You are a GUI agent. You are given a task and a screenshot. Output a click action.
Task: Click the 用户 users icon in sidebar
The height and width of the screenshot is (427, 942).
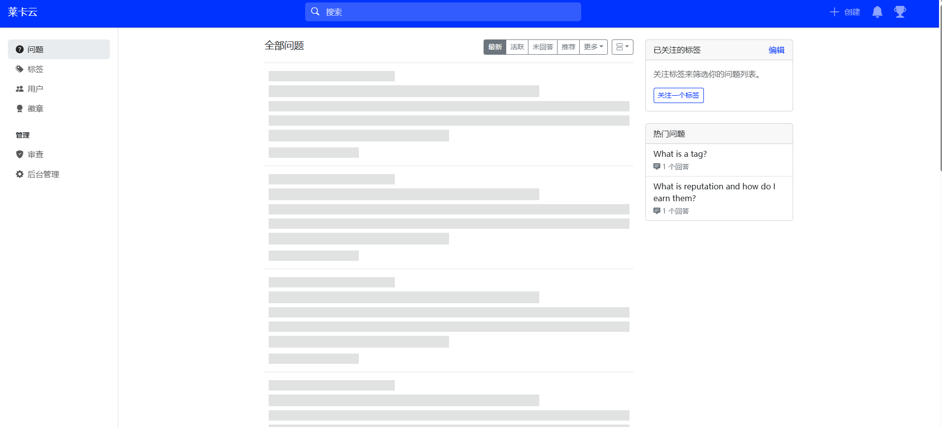tap(20, 89)
